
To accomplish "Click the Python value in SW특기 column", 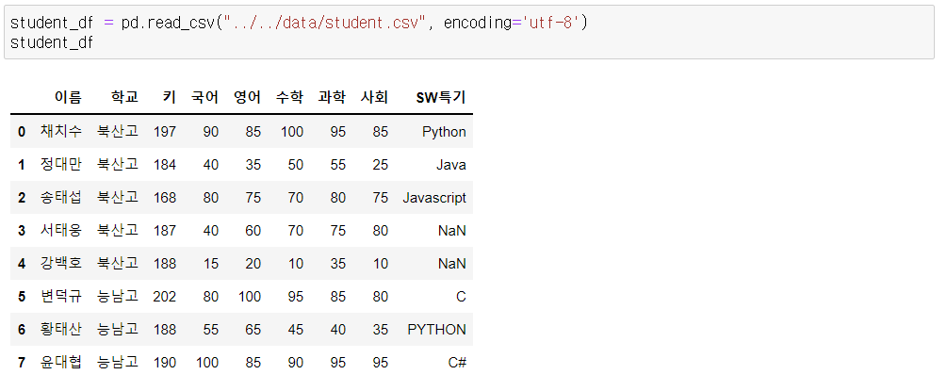I will pyautogui.click(x=444, y=132).
